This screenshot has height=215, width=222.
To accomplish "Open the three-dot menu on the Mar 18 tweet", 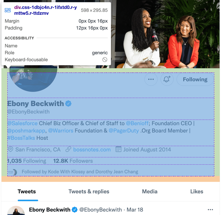I will point(210,210).
